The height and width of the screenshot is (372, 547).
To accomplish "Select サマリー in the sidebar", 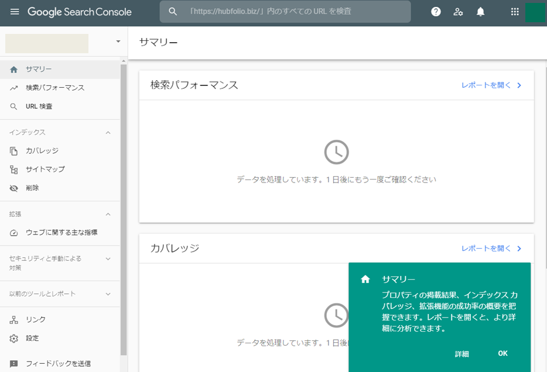I will [60, 70].
